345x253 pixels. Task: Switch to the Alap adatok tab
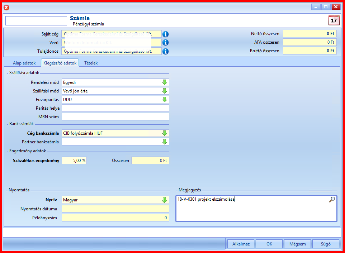24,63
